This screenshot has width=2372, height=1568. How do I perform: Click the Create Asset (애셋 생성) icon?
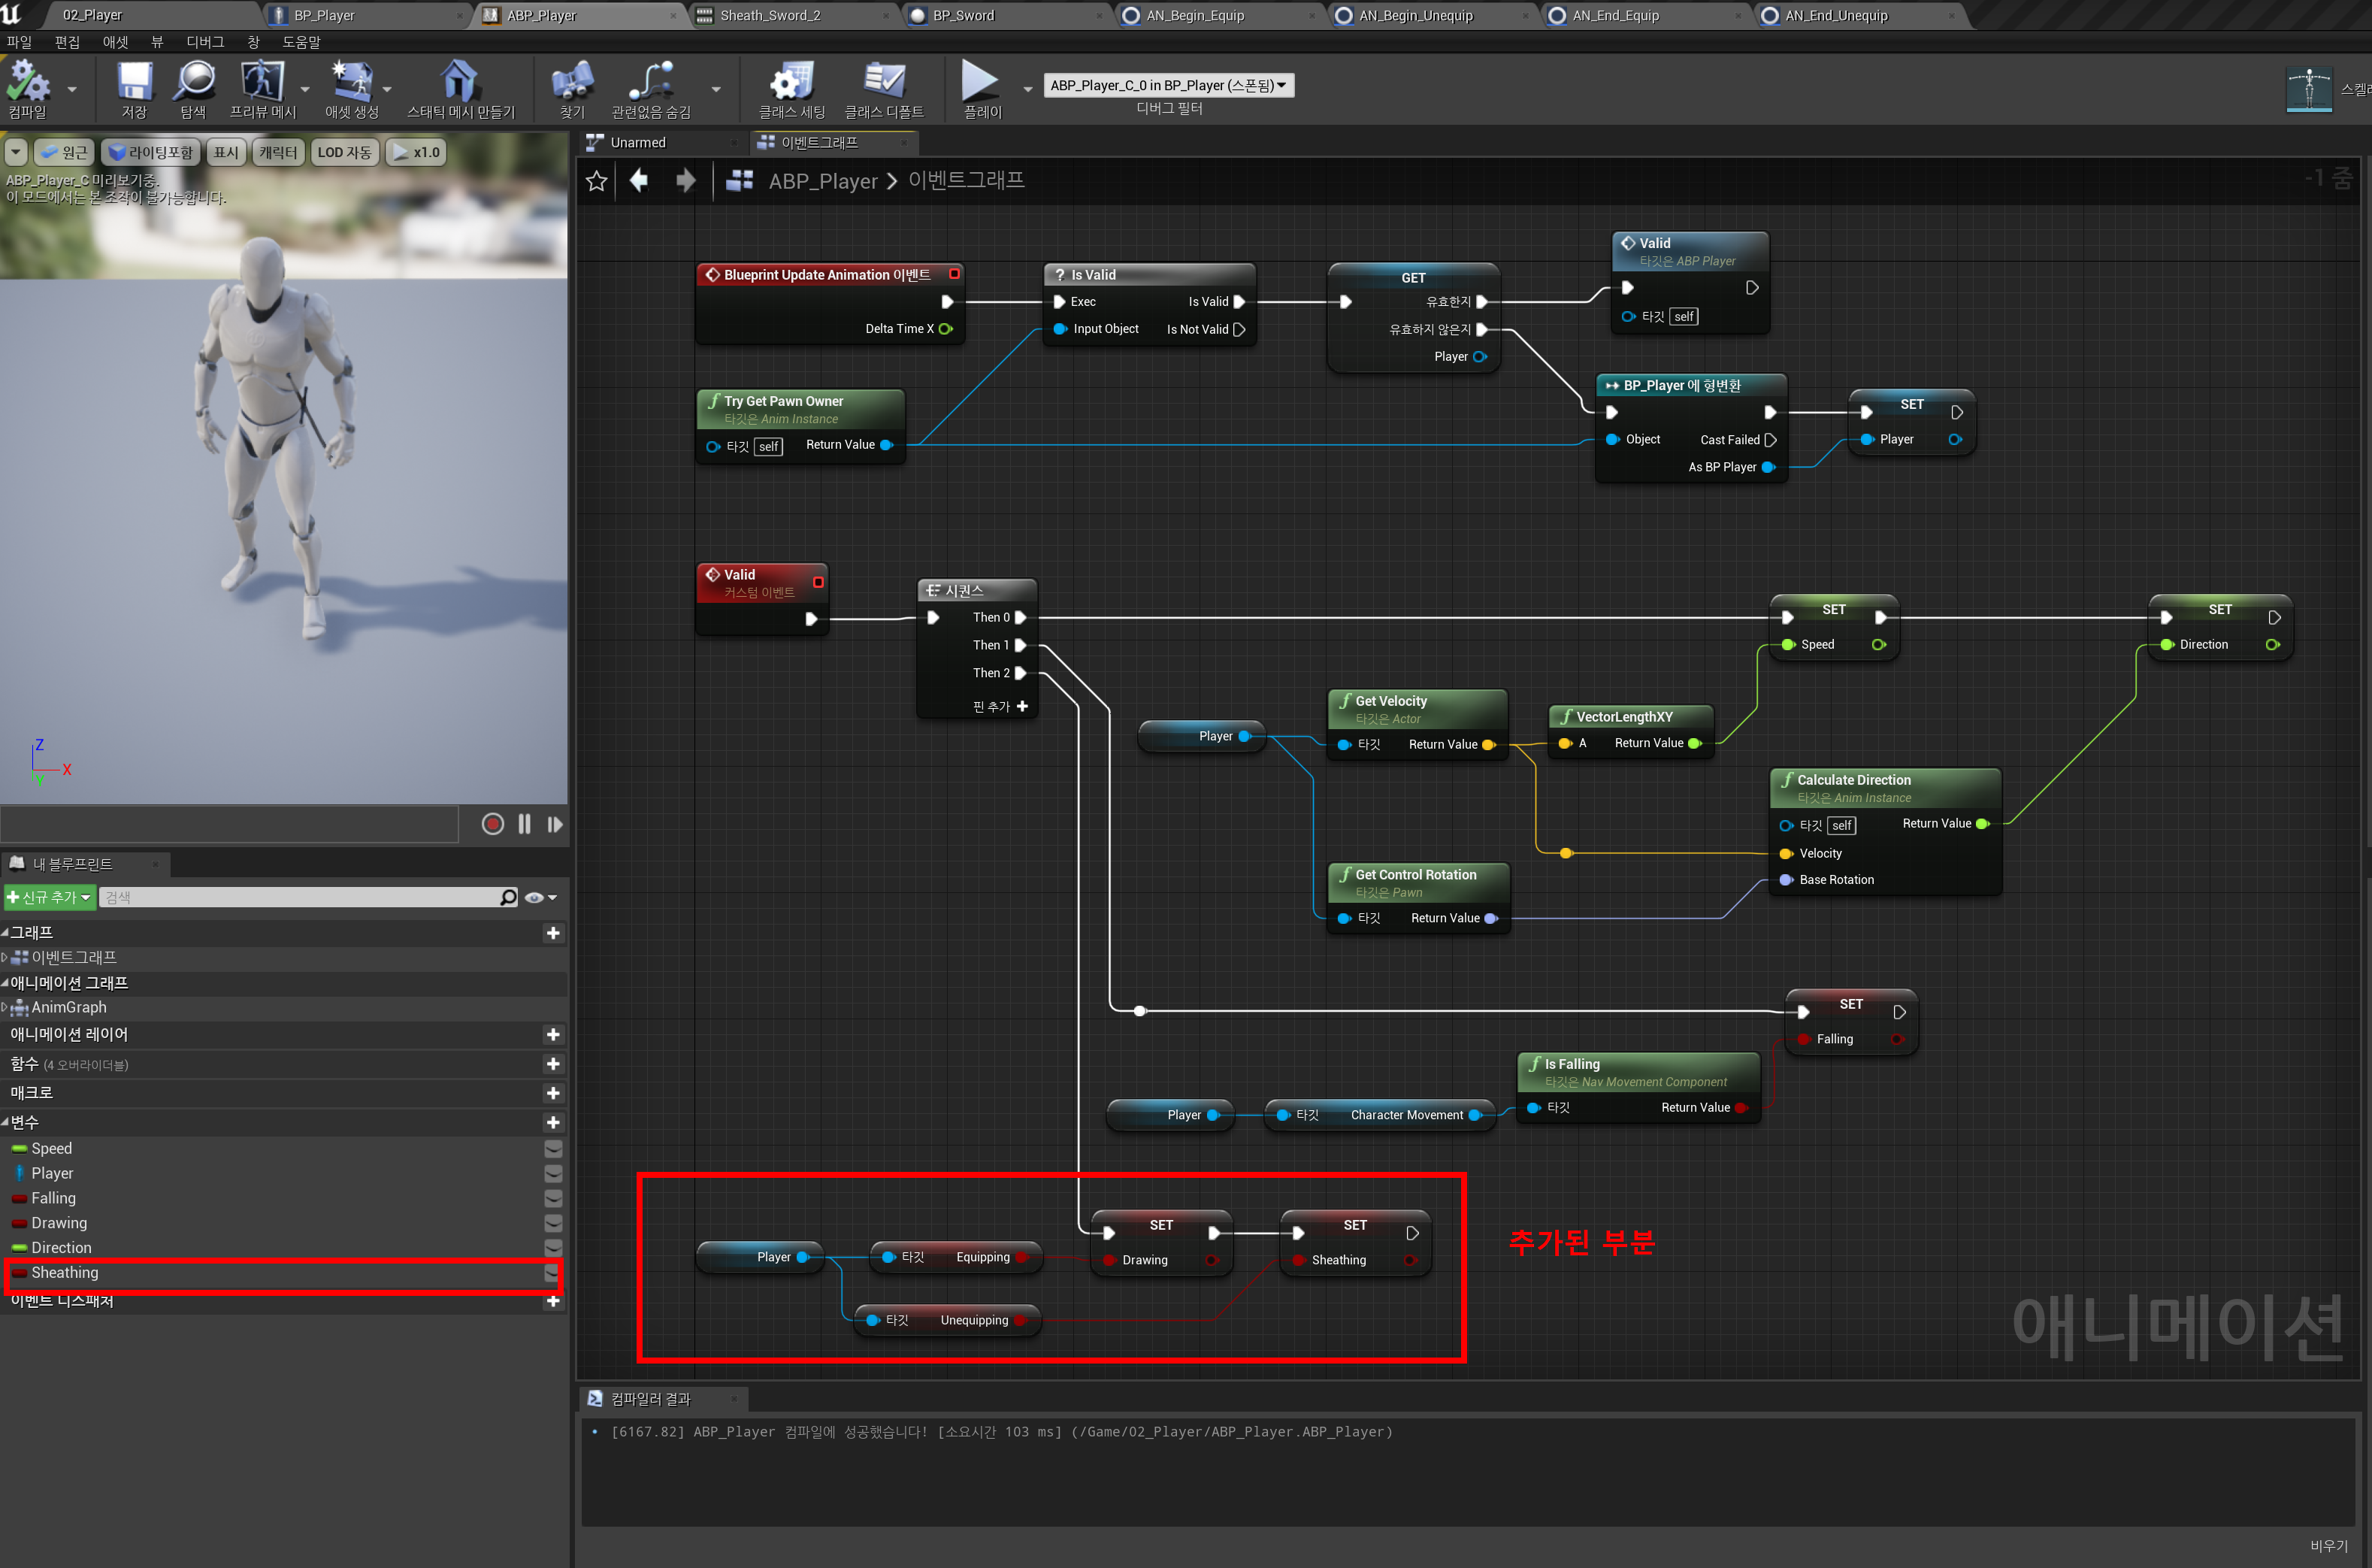352,82
